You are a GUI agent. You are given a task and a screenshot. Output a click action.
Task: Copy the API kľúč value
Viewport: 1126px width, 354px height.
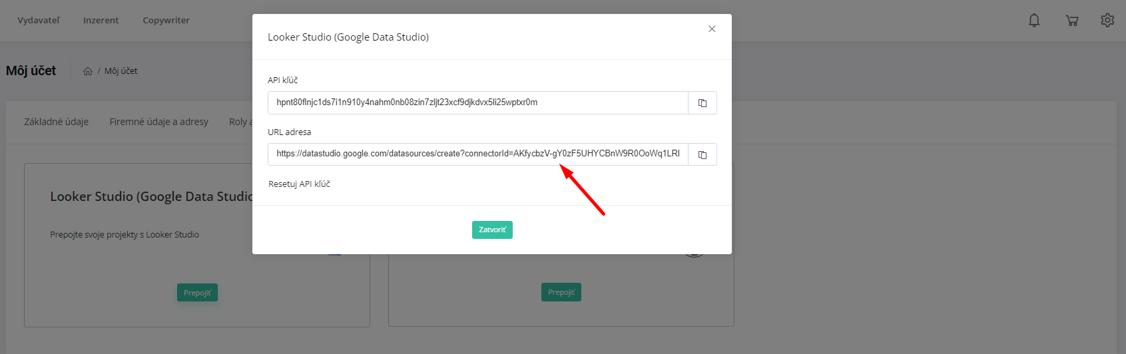point(703,103)
